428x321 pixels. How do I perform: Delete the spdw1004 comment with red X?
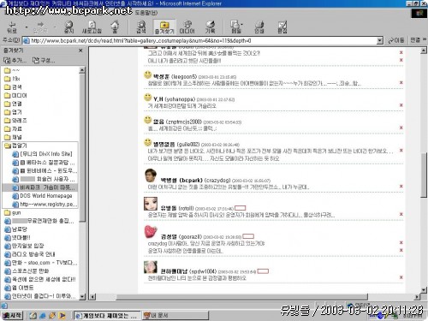[401, 277]
